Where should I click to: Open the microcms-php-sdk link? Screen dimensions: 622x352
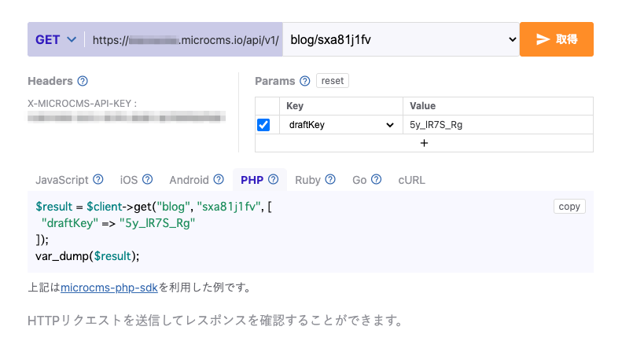pyautogui.click(x=109, y=288)
